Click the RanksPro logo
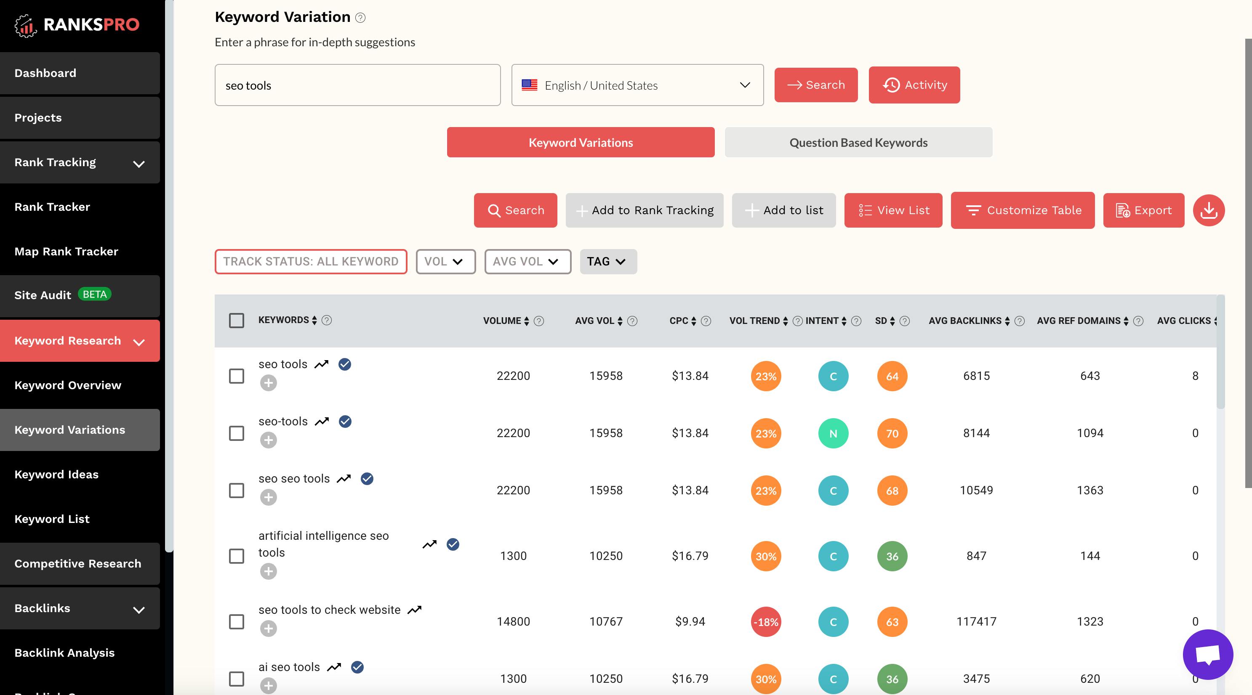The height and width of the screenshot is (695, 1252). point(77,24)
